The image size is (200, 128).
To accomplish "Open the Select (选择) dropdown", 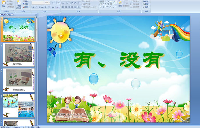I will click(146, 7).
